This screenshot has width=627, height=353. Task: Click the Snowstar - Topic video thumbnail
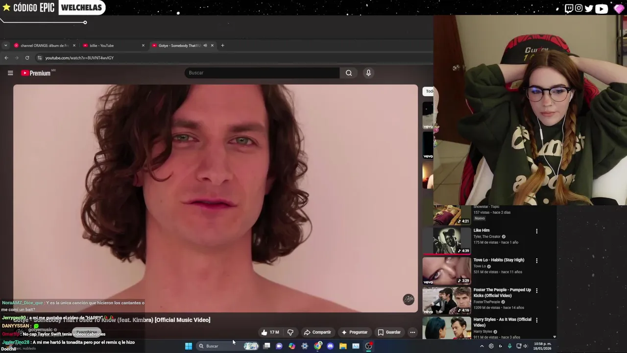coord(447,215)
